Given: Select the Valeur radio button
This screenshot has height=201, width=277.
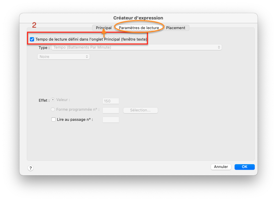Looking at the screenshot, I should 53,100.
